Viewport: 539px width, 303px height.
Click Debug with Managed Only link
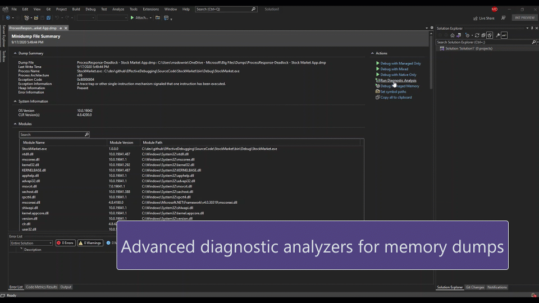pyautogui.click(x=400, y=63)
